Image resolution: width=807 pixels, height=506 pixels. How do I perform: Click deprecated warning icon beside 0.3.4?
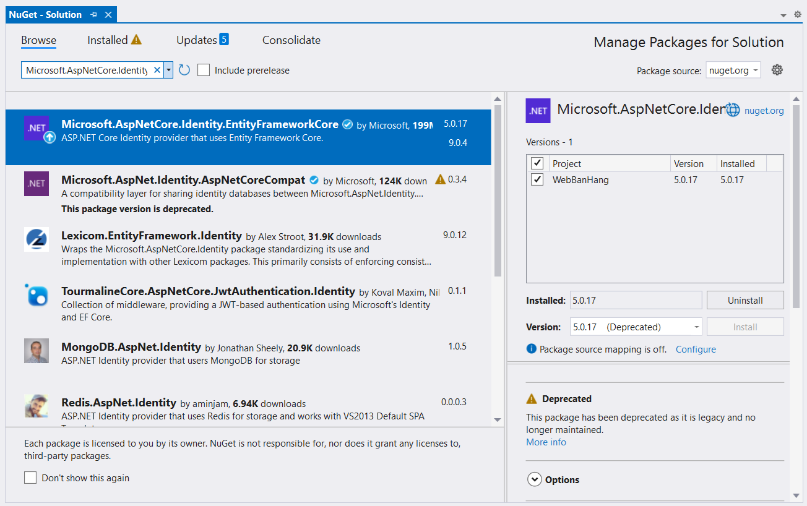440,179
